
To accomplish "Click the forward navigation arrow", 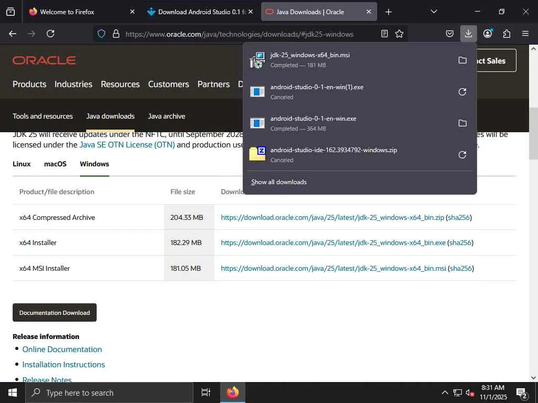I will coord(31,34).
